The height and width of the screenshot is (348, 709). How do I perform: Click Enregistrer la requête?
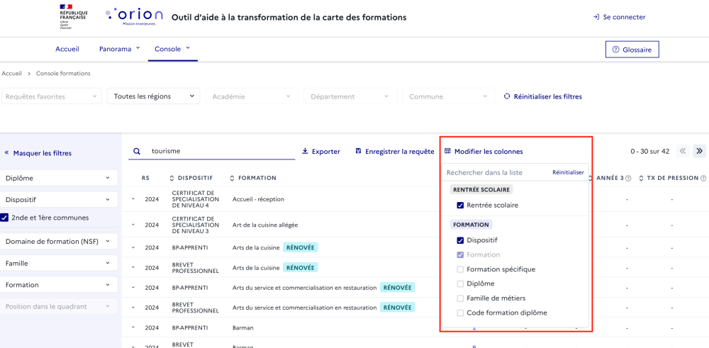click(x=395, y=152)
